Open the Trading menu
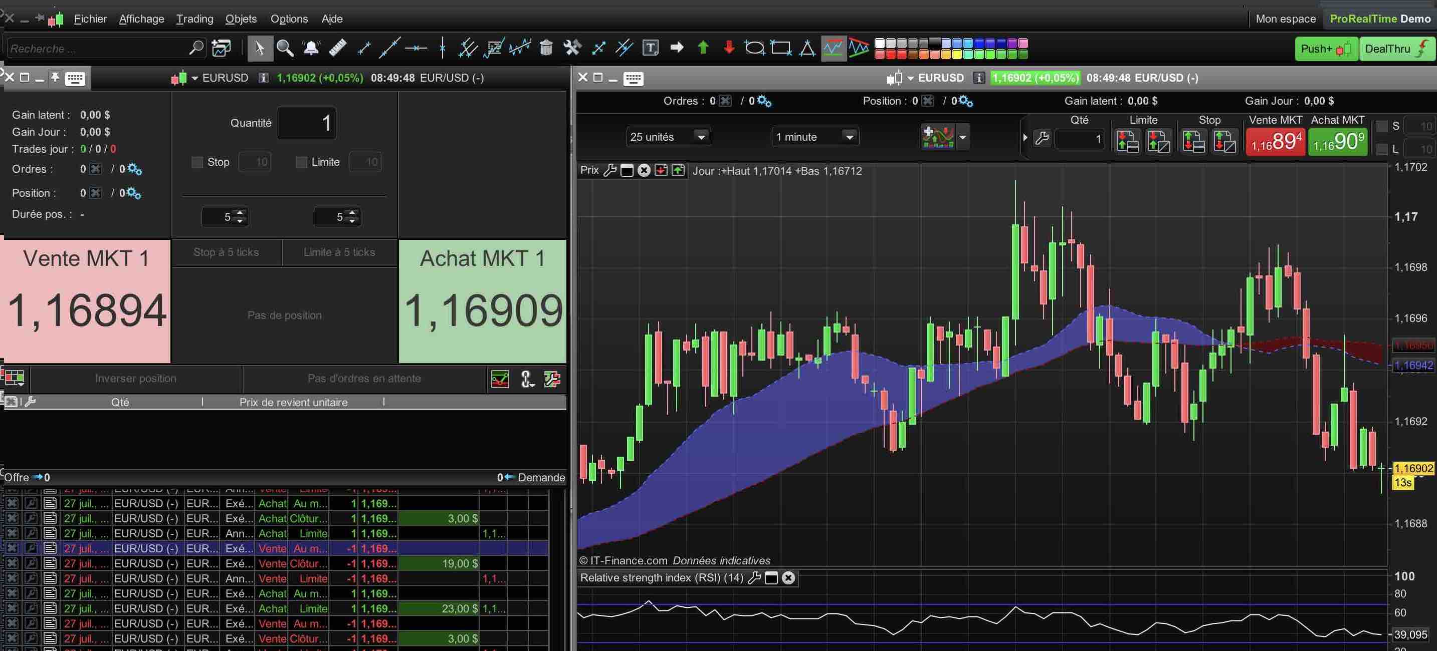Viewport: 1437px width, 651px height. point(194,19)
